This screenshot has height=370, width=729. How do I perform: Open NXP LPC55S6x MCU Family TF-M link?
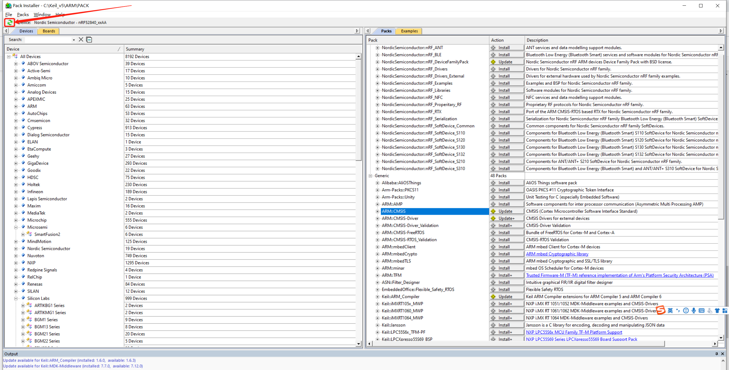pyautogui.click(x=574, y=332)
